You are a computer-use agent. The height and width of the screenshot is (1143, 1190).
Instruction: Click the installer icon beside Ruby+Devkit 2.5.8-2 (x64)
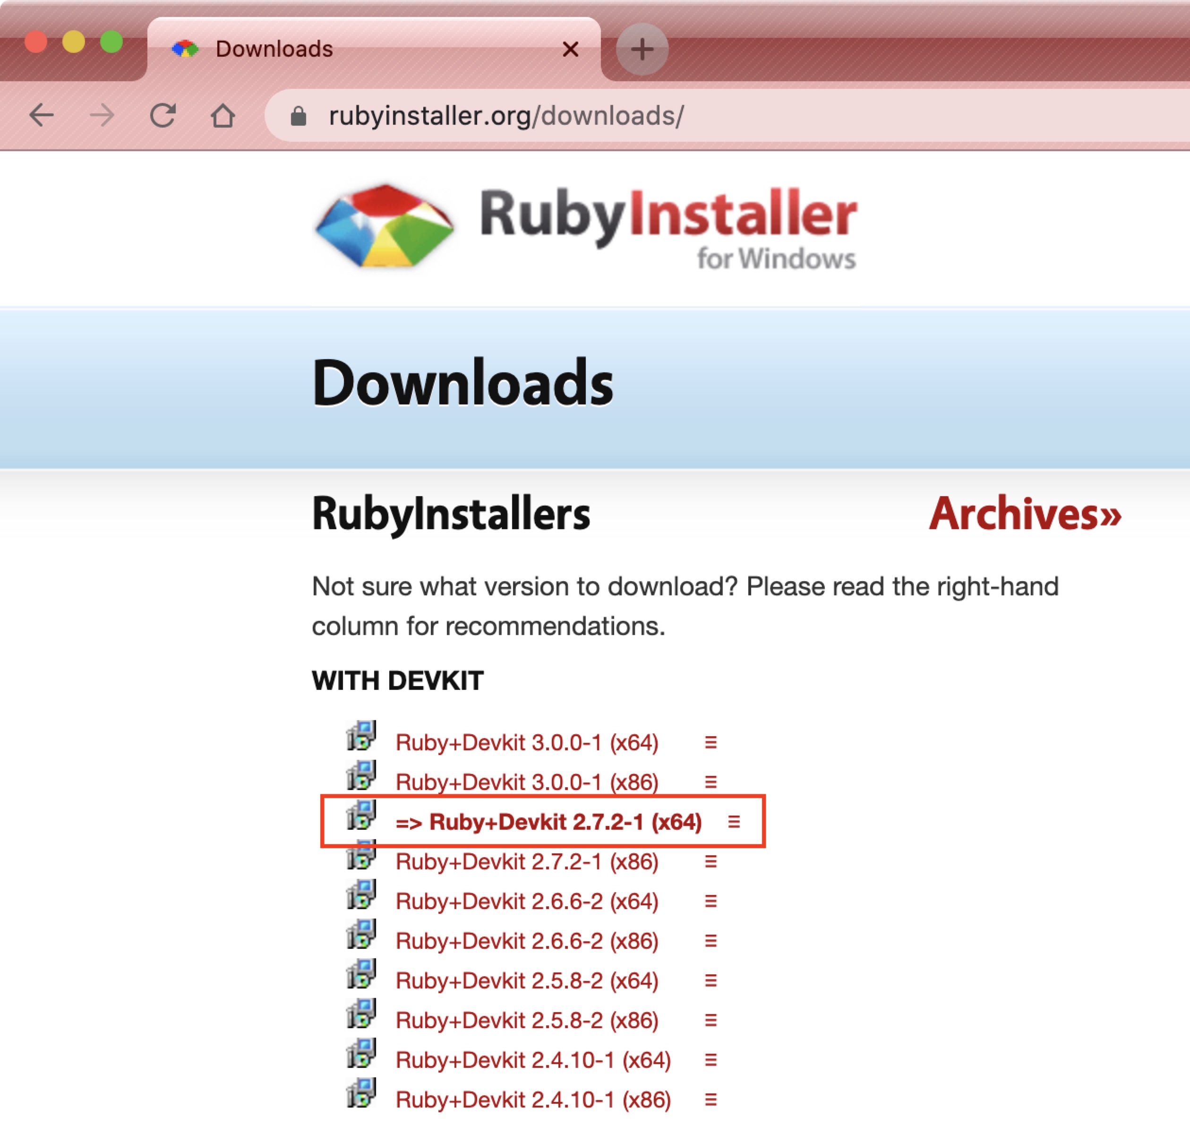tap(361, 973)
